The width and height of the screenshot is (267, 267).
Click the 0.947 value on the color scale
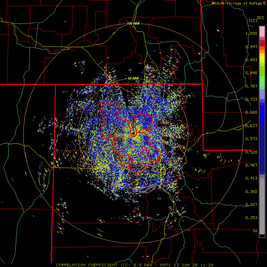[x=251, y=47]
